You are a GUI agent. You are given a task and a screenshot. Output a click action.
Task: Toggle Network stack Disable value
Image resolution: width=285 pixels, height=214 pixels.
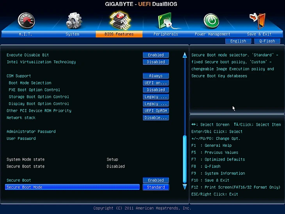[156, 118]
